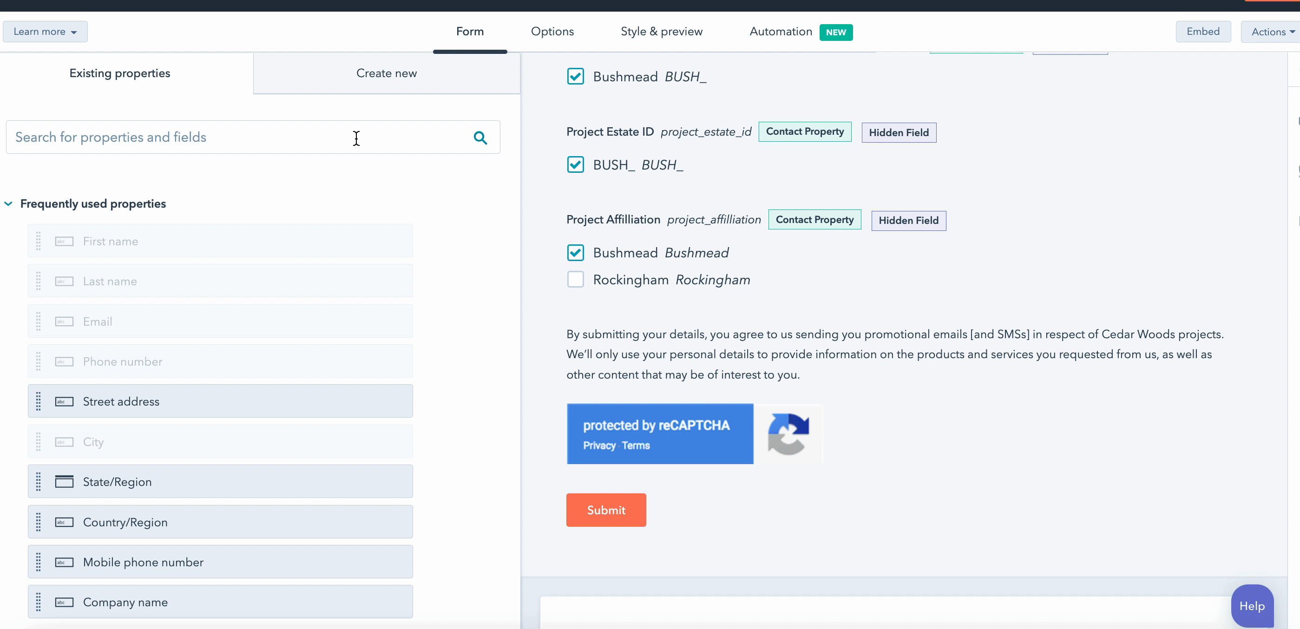Image resolution: width=1300 pixels, height=629 pixels.
Task: Click text field icon beside City
Action: 64,442
